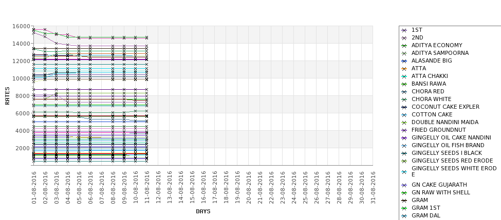Select ADITYA SAMPOORNA in the legend
Screen dimensions: 501x220
440,53
